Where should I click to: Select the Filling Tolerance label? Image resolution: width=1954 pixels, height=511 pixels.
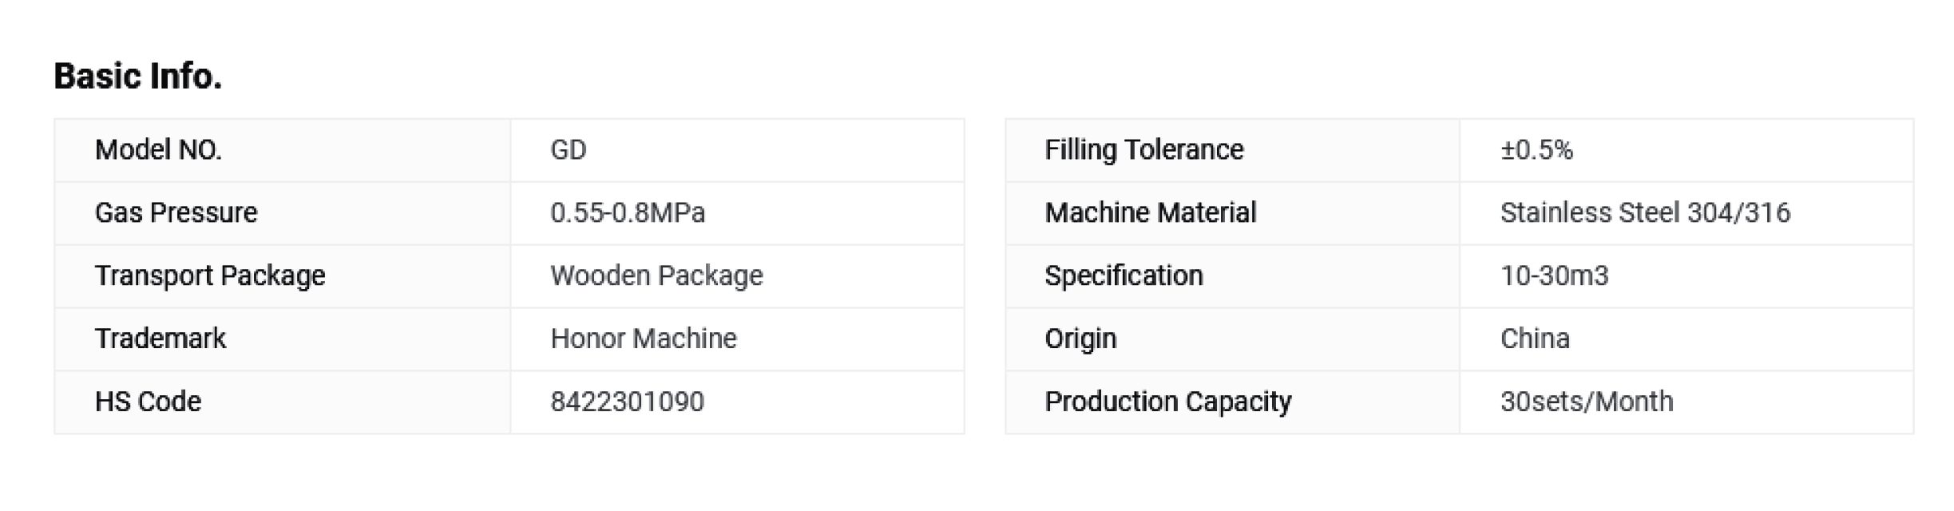1144,150
